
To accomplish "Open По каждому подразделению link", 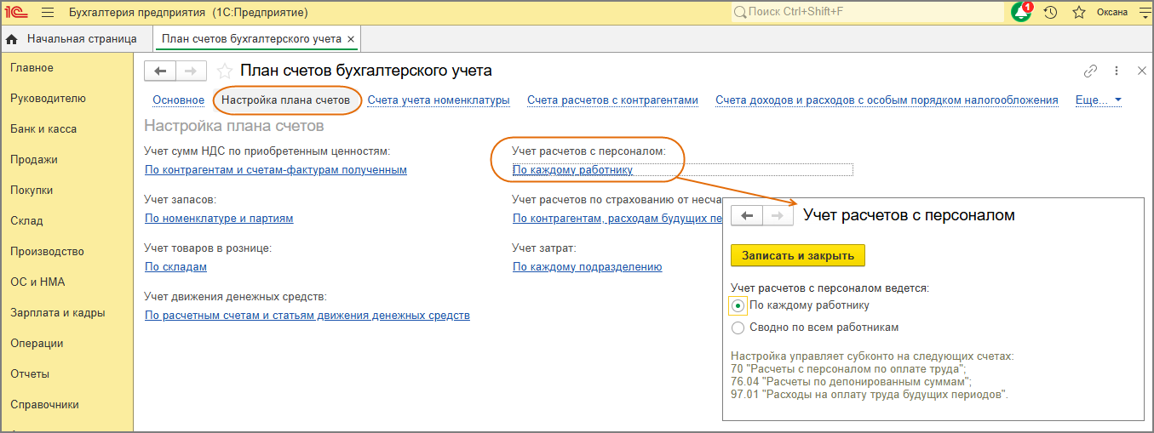I will click(x=587, y=267).
